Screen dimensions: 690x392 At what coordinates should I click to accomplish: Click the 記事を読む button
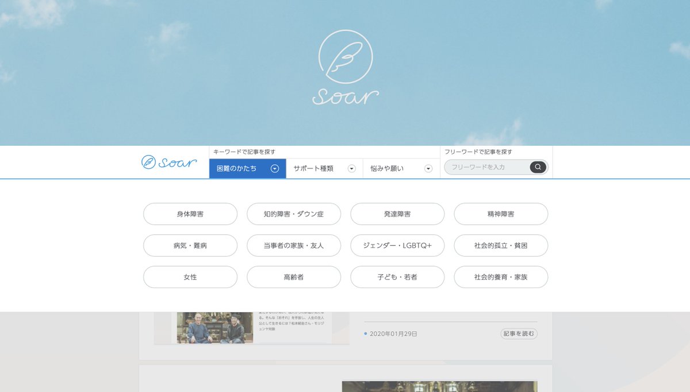point(519,333)
